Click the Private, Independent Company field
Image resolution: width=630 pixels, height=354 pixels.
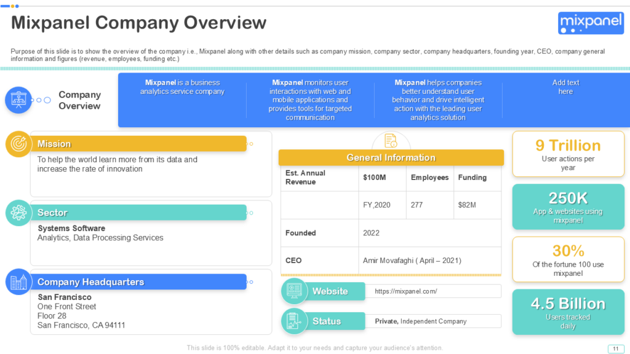(x=433, y=321)
